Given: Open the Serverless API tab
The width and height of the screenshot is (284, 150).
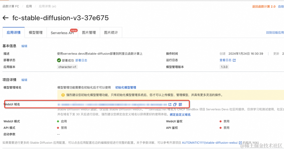Looking at the screenshot, I should pos(62,33).
